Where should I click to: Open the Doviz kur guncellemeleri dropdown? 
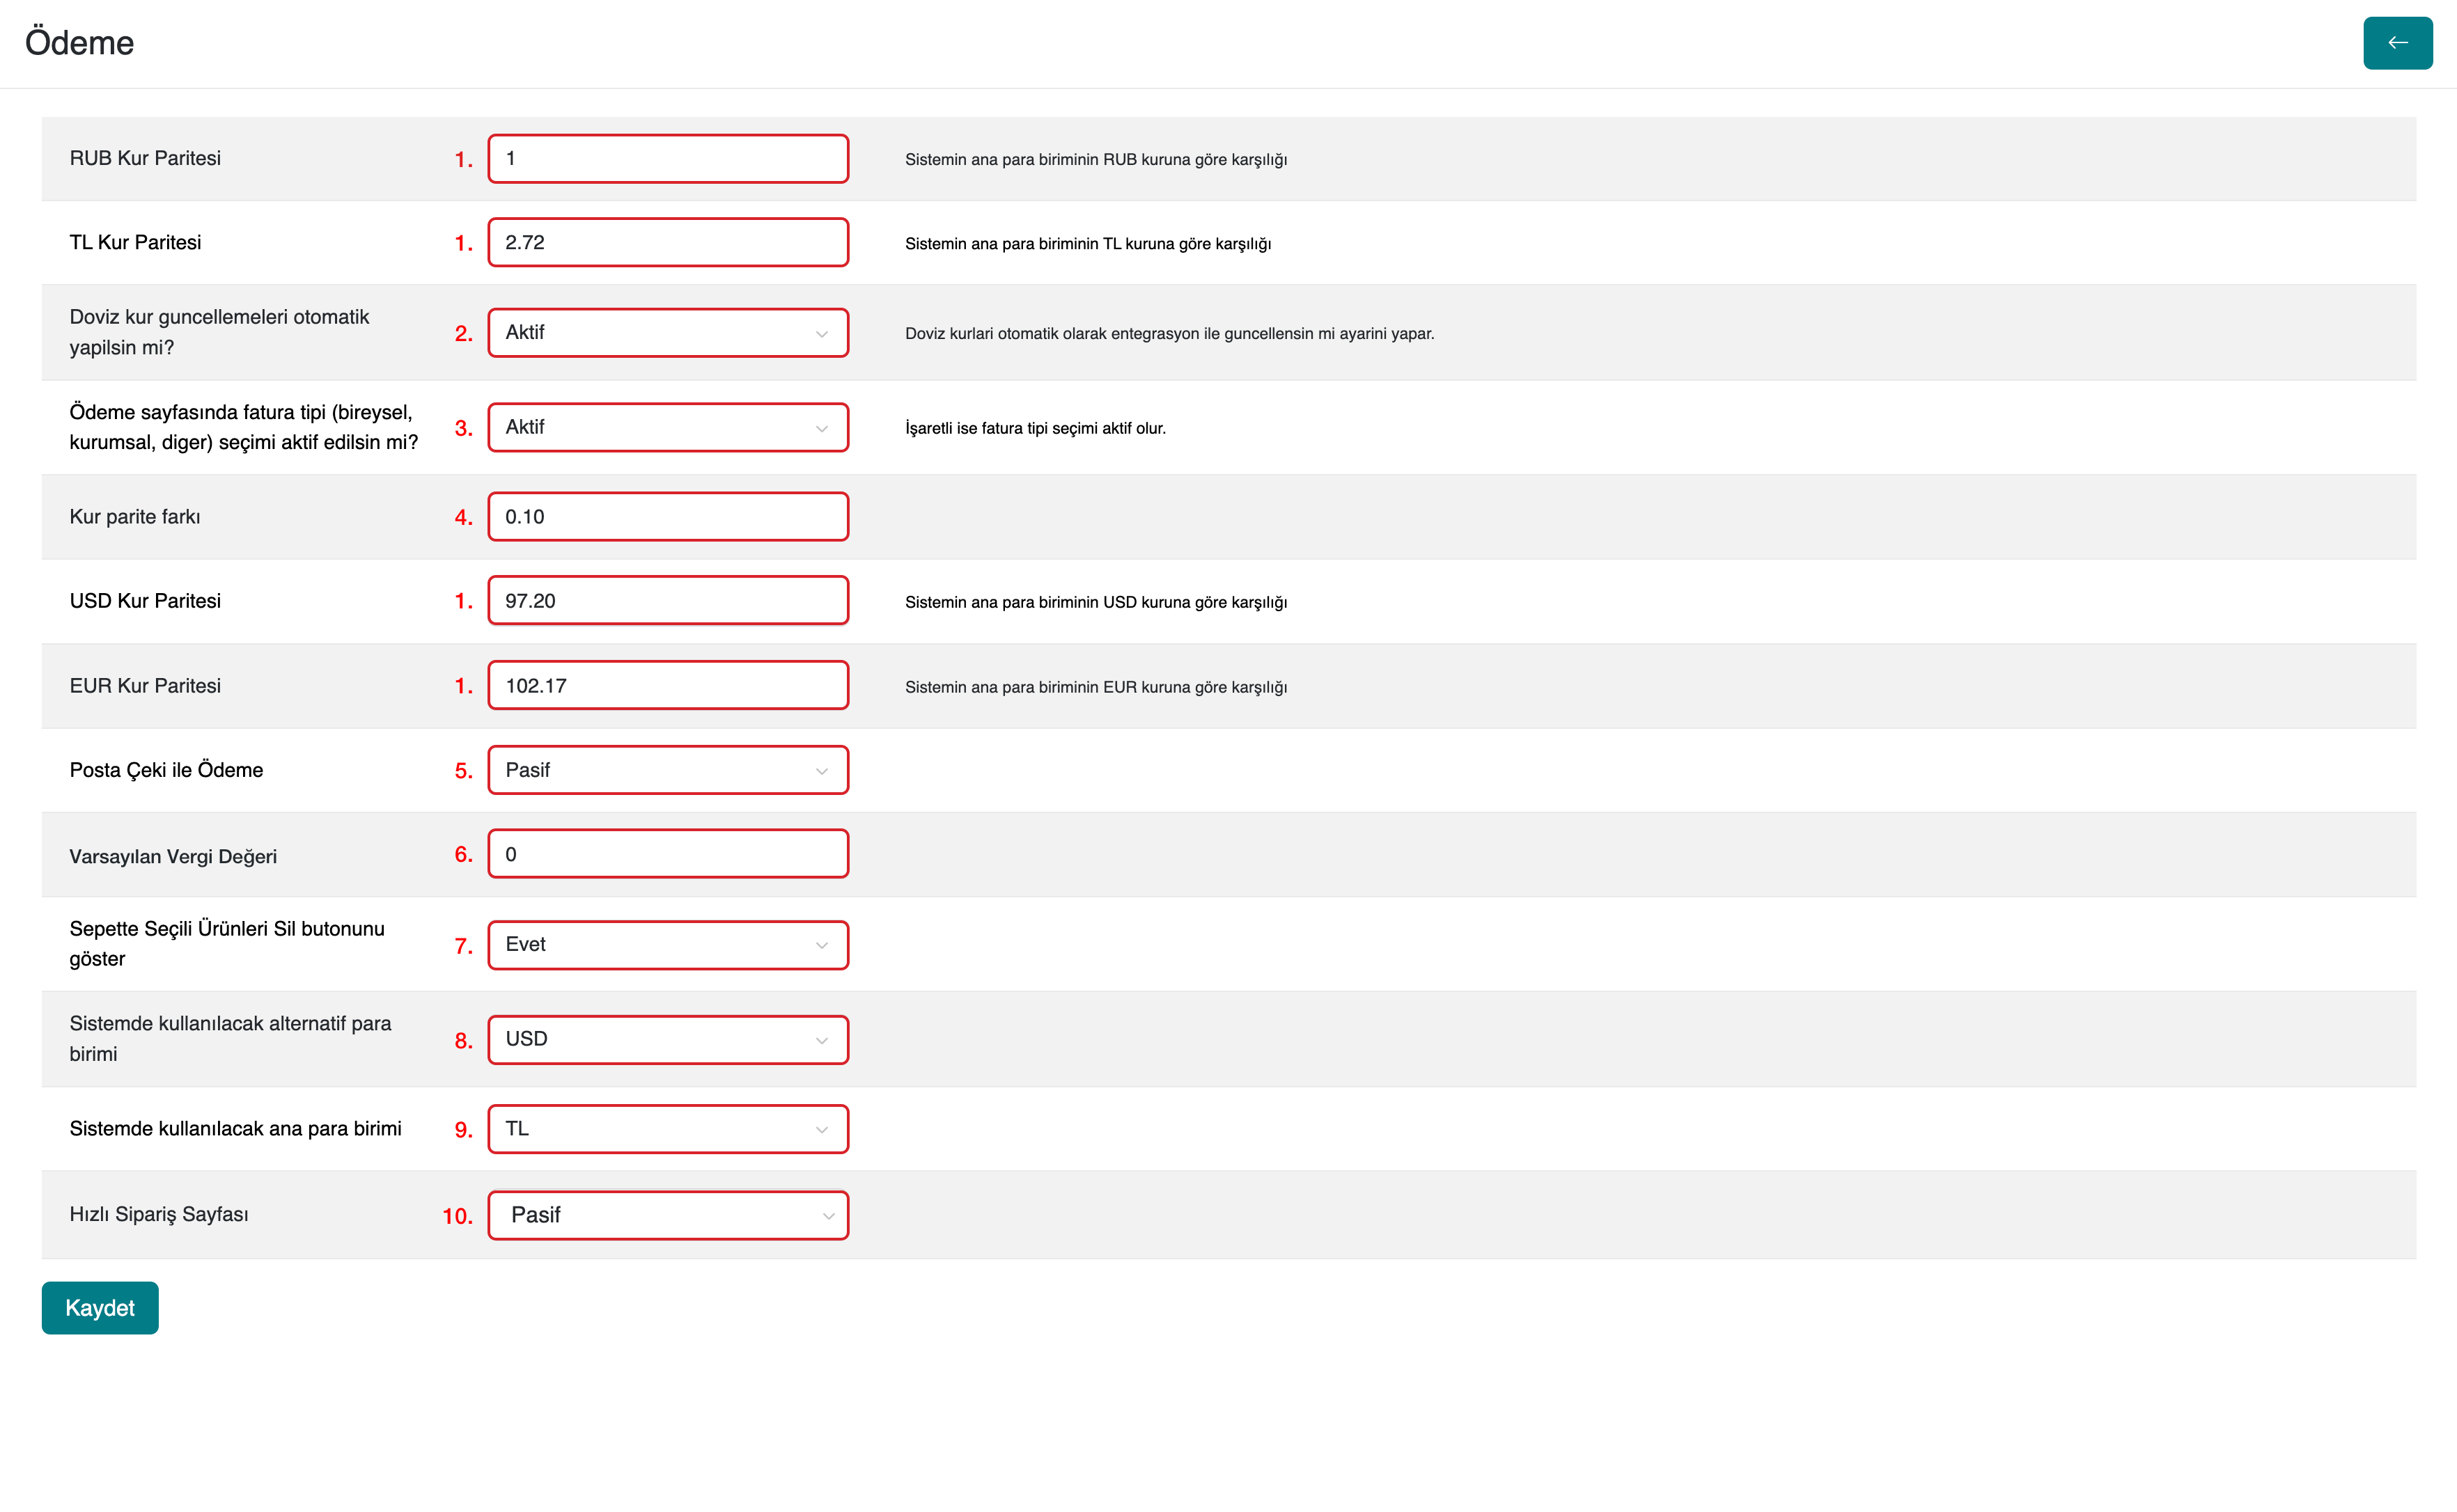coord(667,333)
